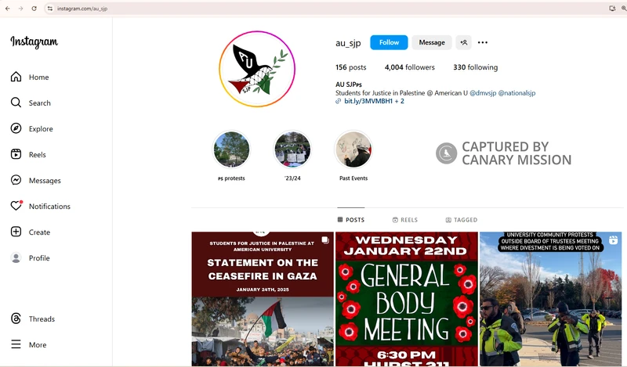Click the AU SJP display name
The width and height of the screenshot is (627, 367).
[349, 85]
